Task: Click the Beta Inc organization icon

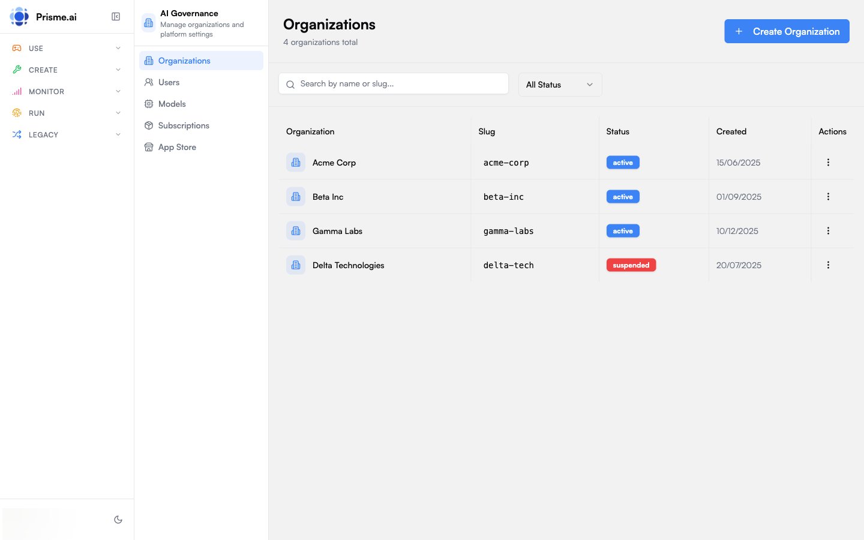Action: [296, 197]
